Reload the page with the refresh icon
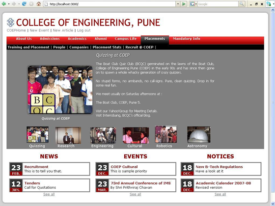Image resolution: width=275 pixels, height=206 pixels. click(x=24, y=4)
